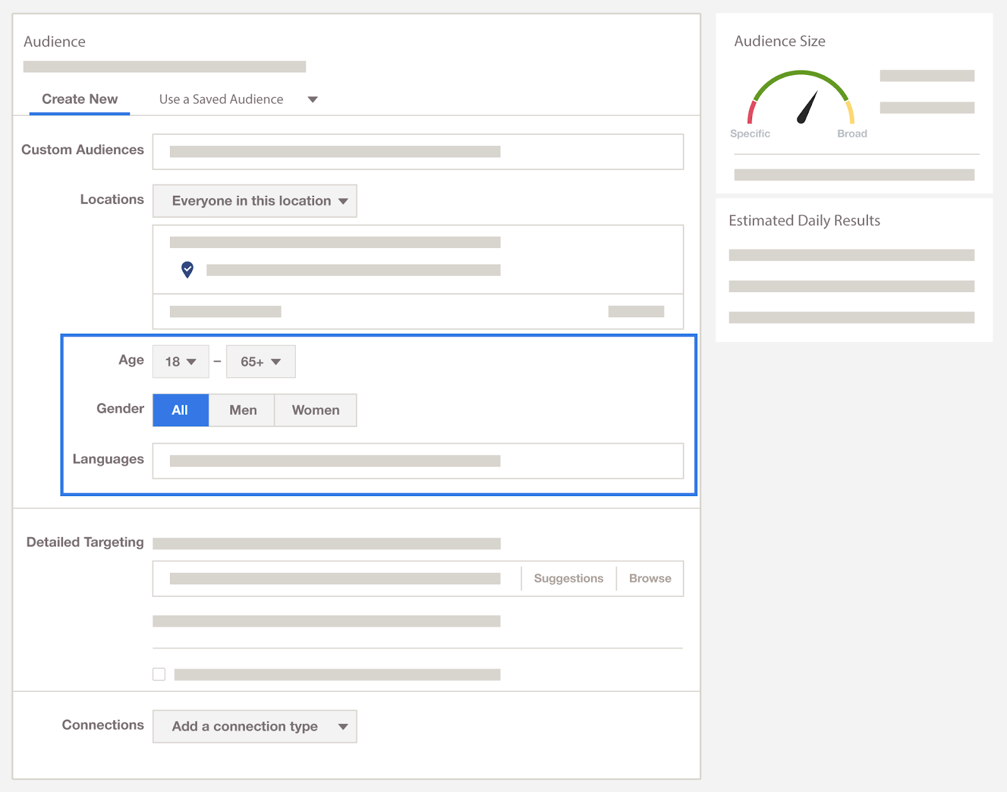Click the Languages input field
The width and height of the screenshot is (1007, 792).
click(418, 461)
